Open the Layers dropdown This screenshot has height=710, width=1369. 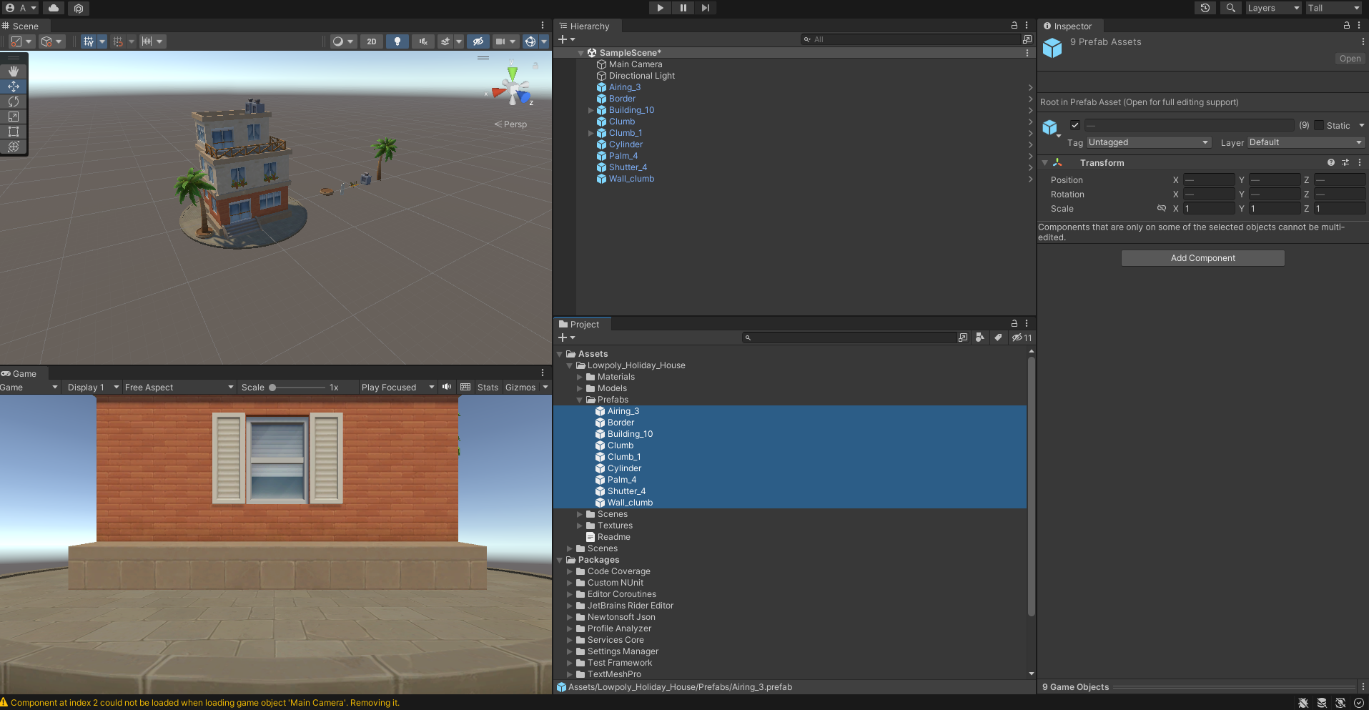(x=1273, y=8)
